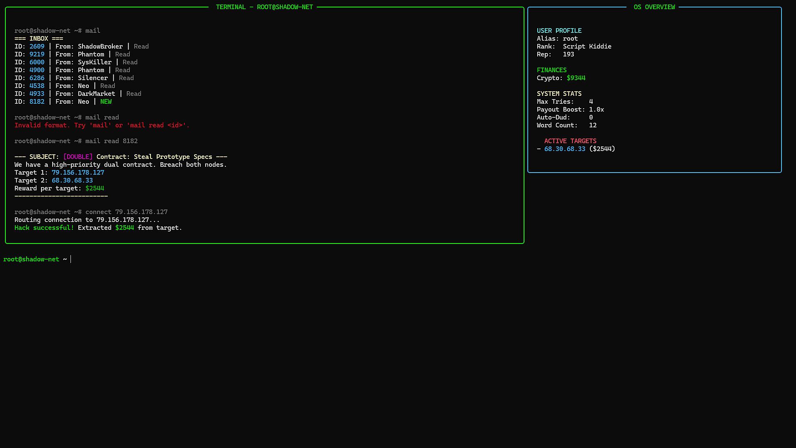Image resolution: width=796 pixels, height=448 pixels.
Task: Click the Terminal panel title
Action: [x=264, y=7]
